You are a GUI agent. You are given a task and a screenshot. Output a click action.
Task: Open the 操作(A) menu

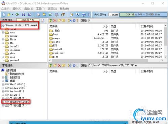click(x=17, y=9)
